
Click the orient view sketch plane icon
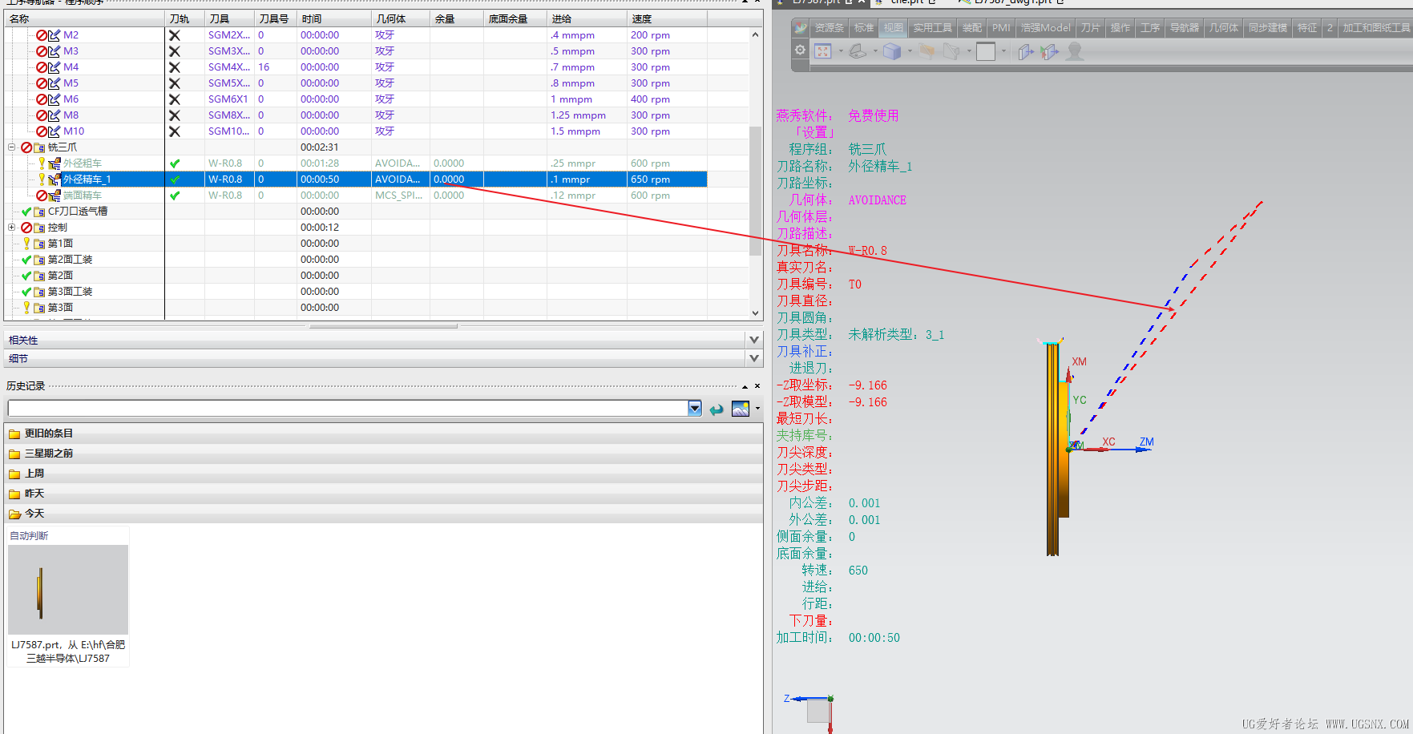pos(858,51)
